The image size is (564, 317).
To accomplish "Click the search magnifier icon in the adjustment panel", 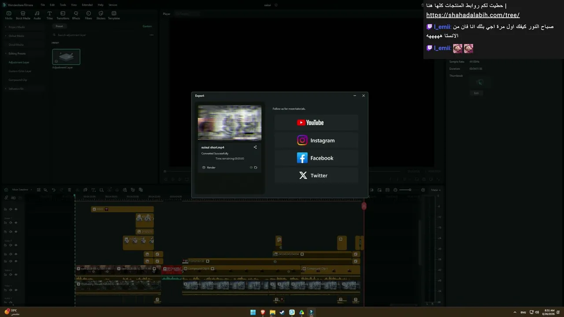I will [x=55, y=35].
